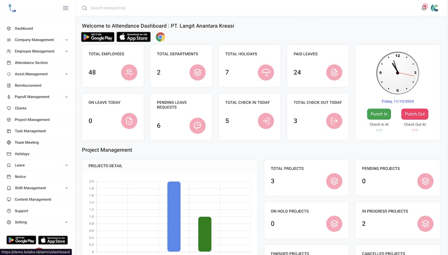
Task: Click the date text 'Friday, 11/15/2024'
Action: (x=398, y=101)
